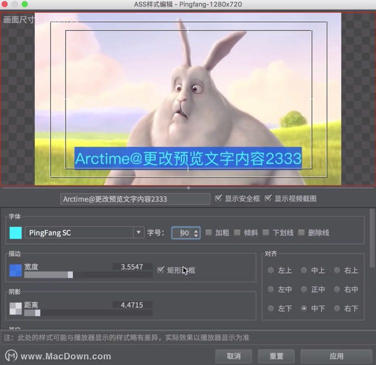This screenshot has width=376, height=365.
Task: Click the outline width value 3.5547
Action: (x=132, y=267)
